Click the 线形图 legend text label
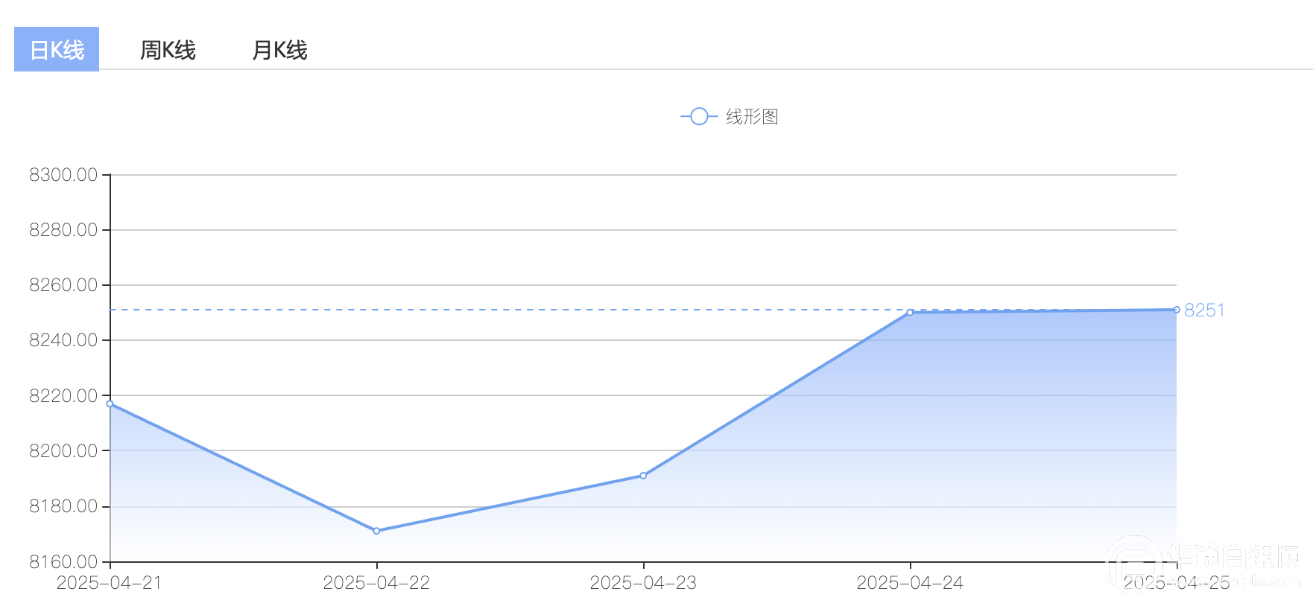The width and height of the screenshot is (1313, 606). point(752,117)
